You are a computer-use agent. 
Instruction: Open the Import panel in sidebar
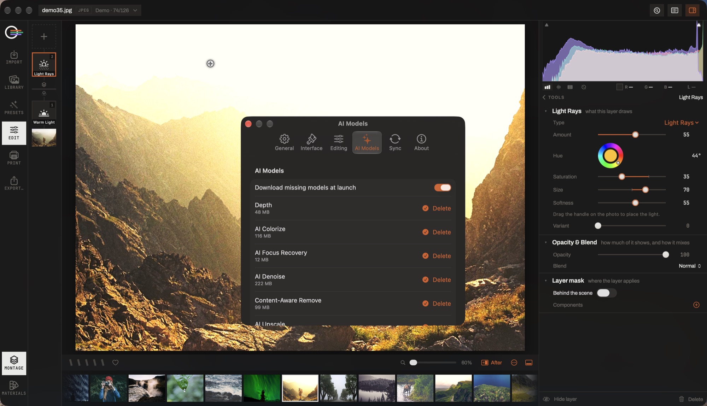pyautogui.click(x=14, y=57)
